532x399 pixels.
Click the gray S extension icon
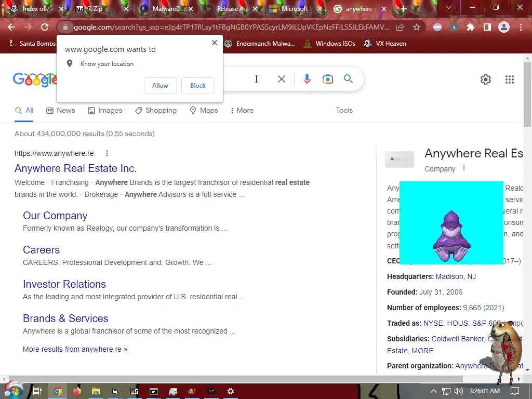pyautogui.click(x=454, y=27)
